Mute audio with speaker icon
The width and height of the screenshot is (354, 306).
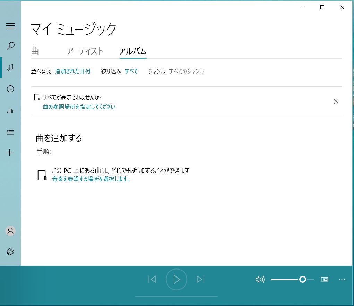[x=260, y=280]
